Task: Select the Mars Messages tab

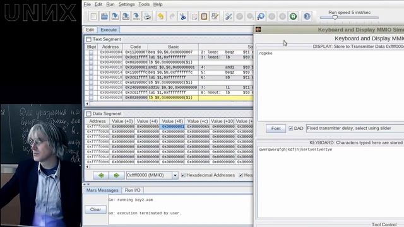Action: (102, 190)
